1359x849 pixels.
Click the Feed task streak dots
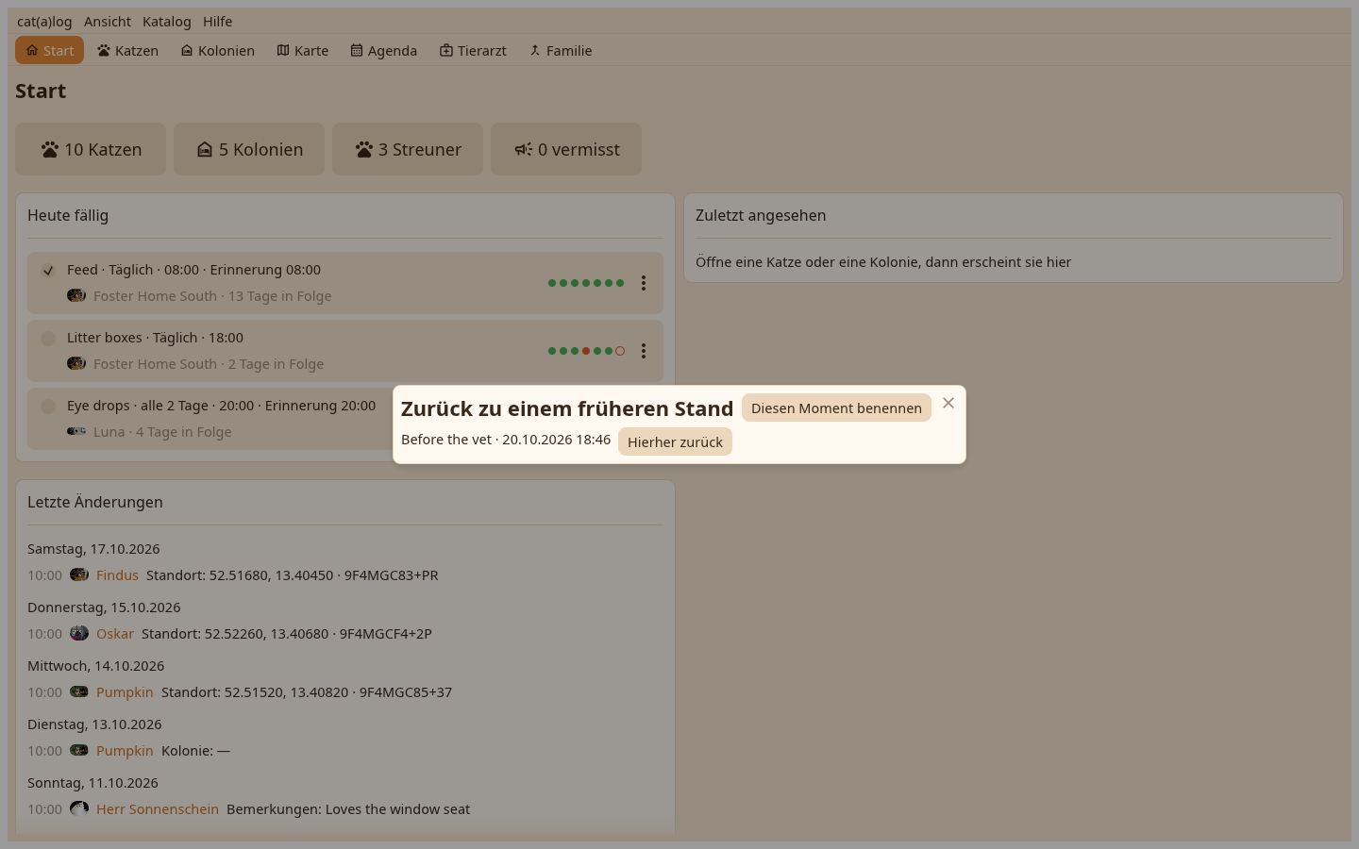[586, 283]
